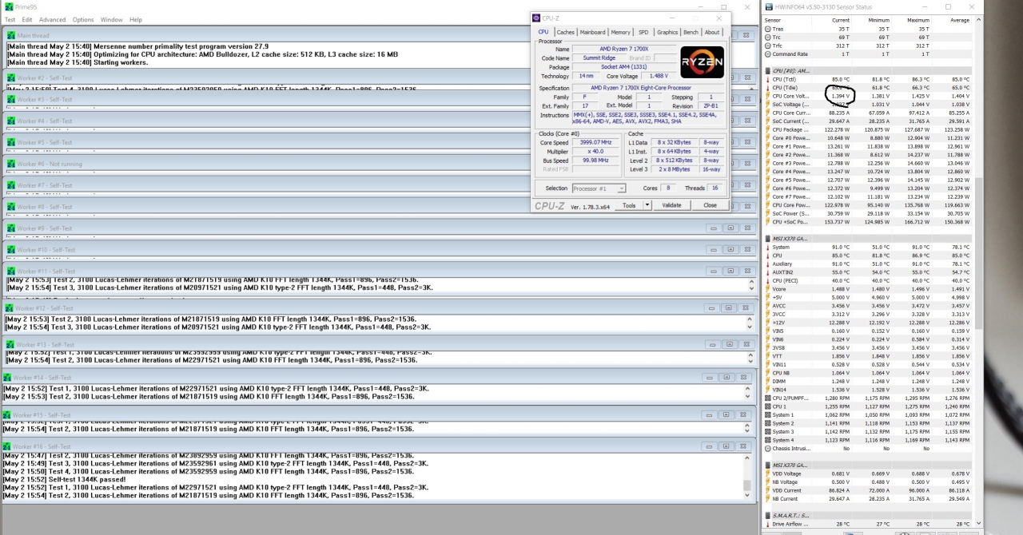The height and width of the screenshot is (535, 1023).
Task: Click the first MSI X370 section chip icon
Action: tap(768, 238)
